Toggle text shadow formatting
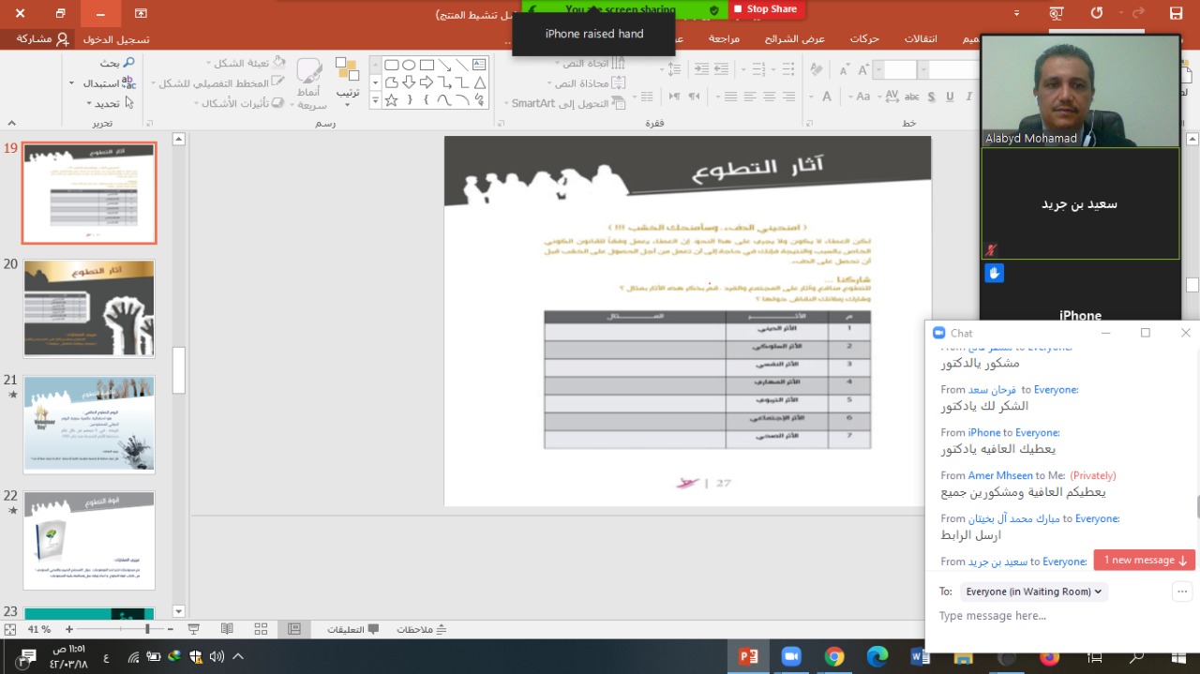Image resolution: width=1200 pixels, height=674 pixels. click(x=932, y=97)
